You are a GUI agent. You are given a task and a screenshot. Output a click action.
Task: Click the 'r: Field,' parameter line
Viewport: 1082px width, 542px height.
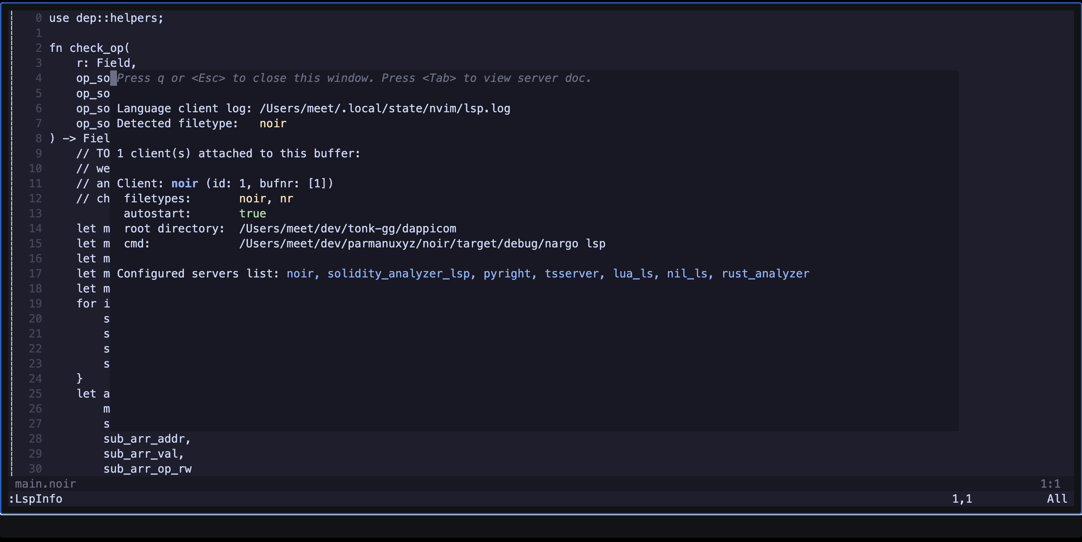pyautogui.click(x=106, y=63)
